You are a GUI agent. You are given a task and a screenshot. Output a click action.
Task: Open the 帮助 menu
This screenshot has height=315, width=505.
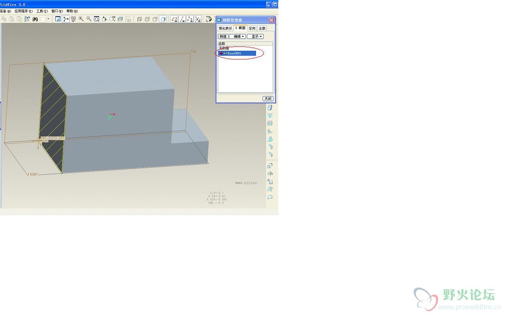pyautogui.click(x=72, y=11)
